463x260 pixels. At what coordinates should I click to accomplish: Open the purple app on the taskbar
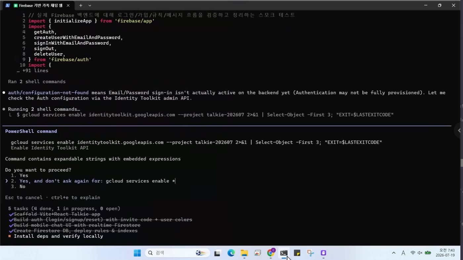[x=323, y=253]
